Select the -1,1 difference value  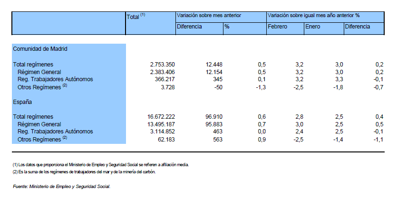378,140
